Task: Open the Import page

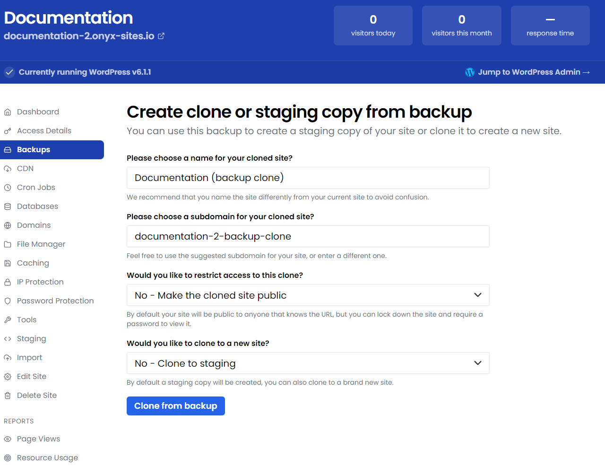Action: click(52, 358)
